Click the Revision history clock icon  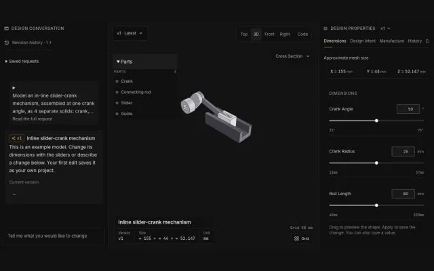(x=7, y=43)
